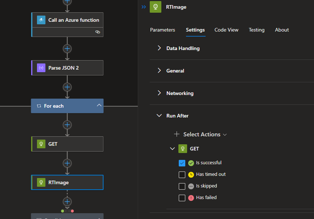Image resolution: width=314 pixels, height=219 pixels.
Task: Click the Azure function lightning icon
Action: 41,20
